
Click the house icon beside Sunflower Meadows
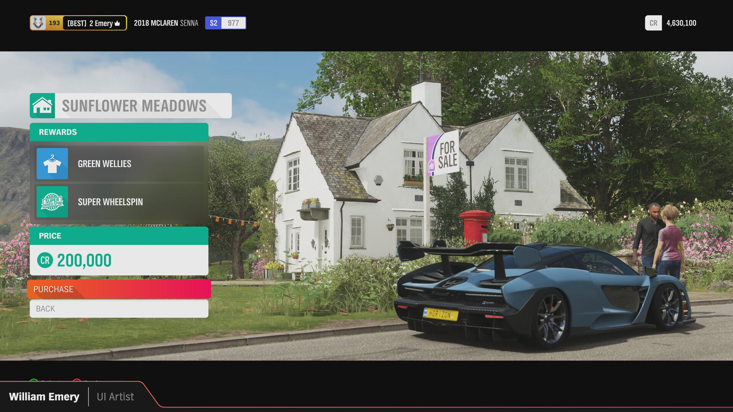43,106
